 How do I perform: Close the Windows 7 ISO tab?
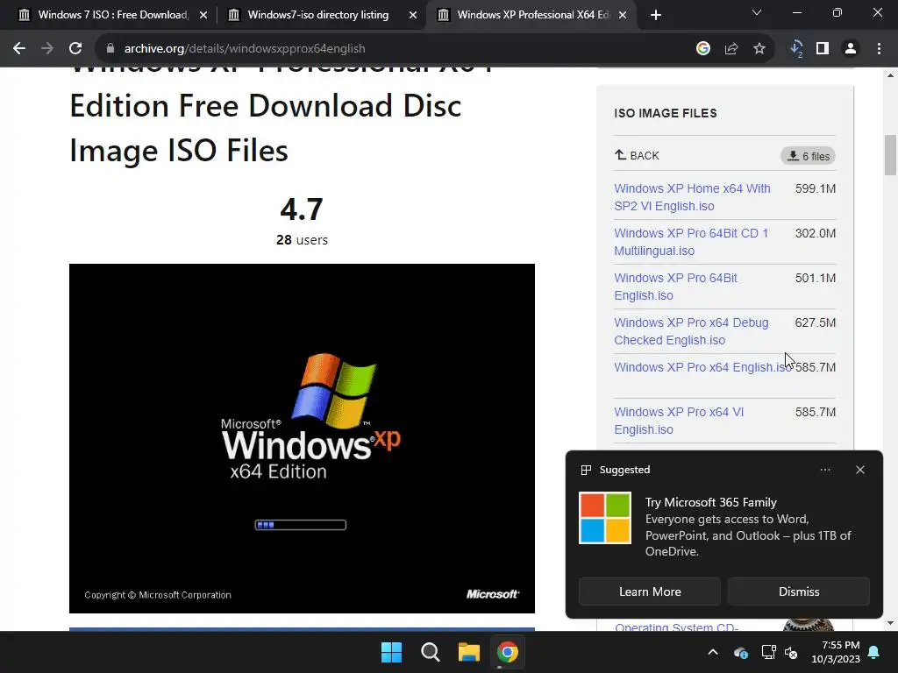[x=203, y=16]
